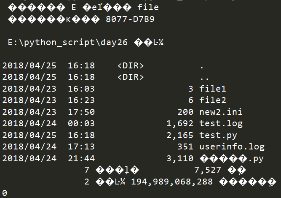Click the file1 filename text
Screen dimensions: 281x198
pyautogui.click(x=213, y=89)
